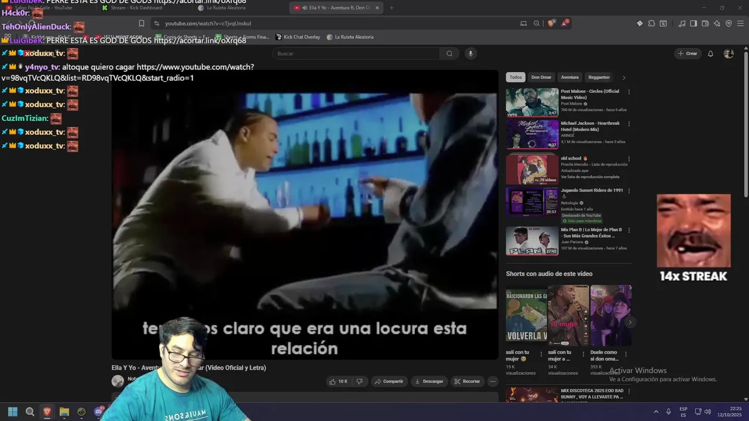Open options menu for Michael Jackson Heartbreak Hotel
Viewport: 749px width, 421px height.
click(x=629, y=124)
